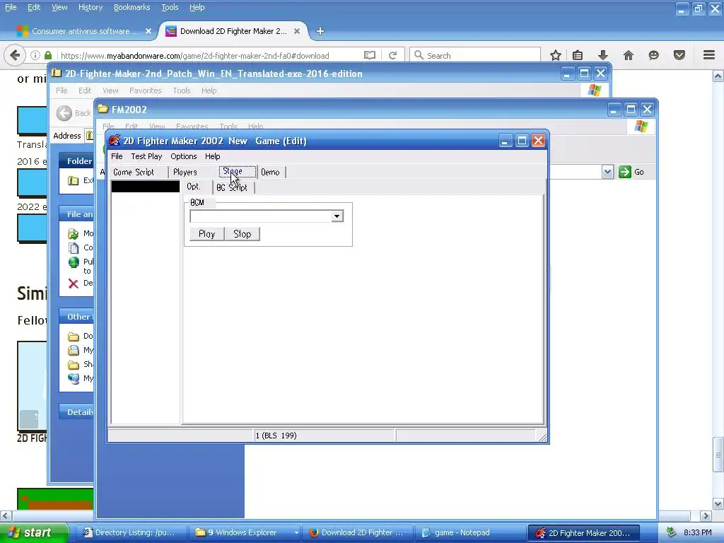
Task: Click delete red X icon in sidebar
Action: (x=74, y=284)
